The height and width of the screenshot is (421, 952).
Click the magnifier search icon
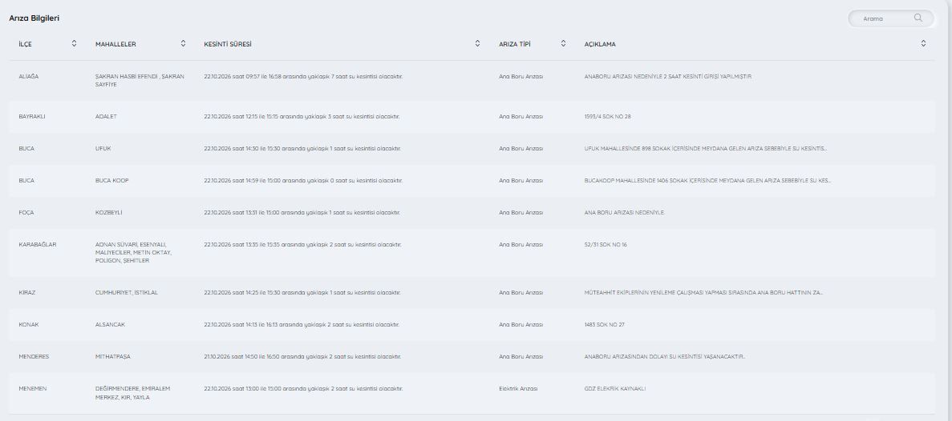[918, 18]
